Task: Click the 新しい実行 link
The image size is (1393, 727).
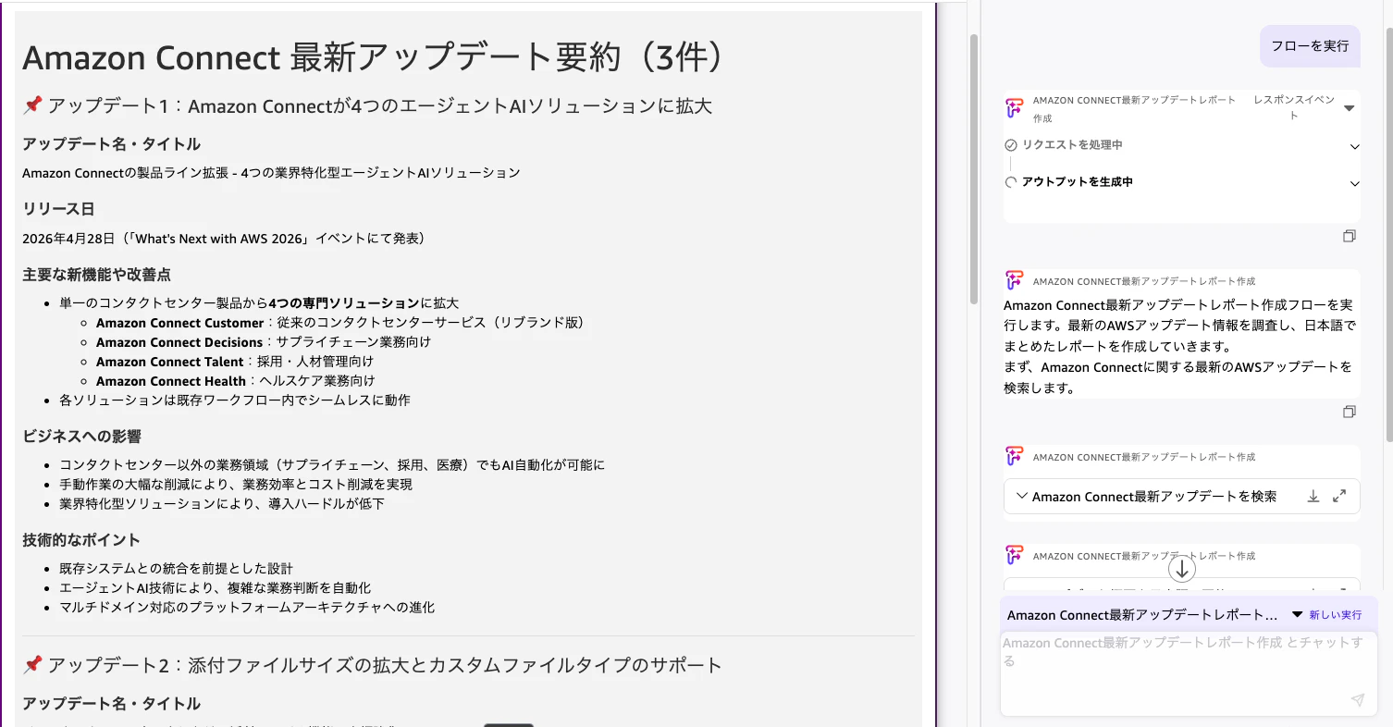Action: (1336, 615)
